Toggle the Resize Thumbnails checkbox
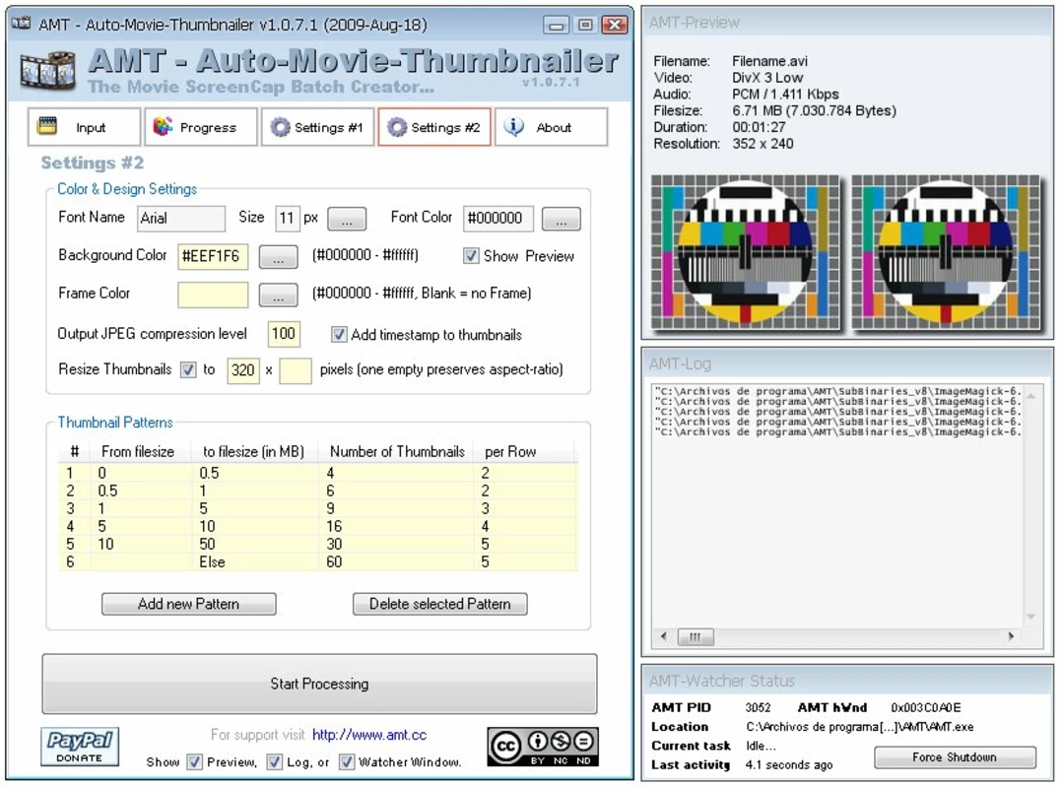The height and width of the screenshot is (788, 1062). tap(188, 369)
